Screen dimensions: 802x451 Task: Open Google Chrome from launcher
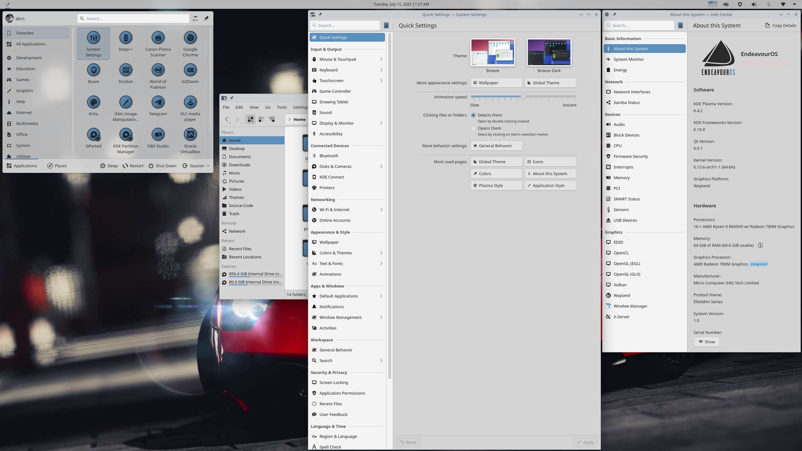click(190, 43)
